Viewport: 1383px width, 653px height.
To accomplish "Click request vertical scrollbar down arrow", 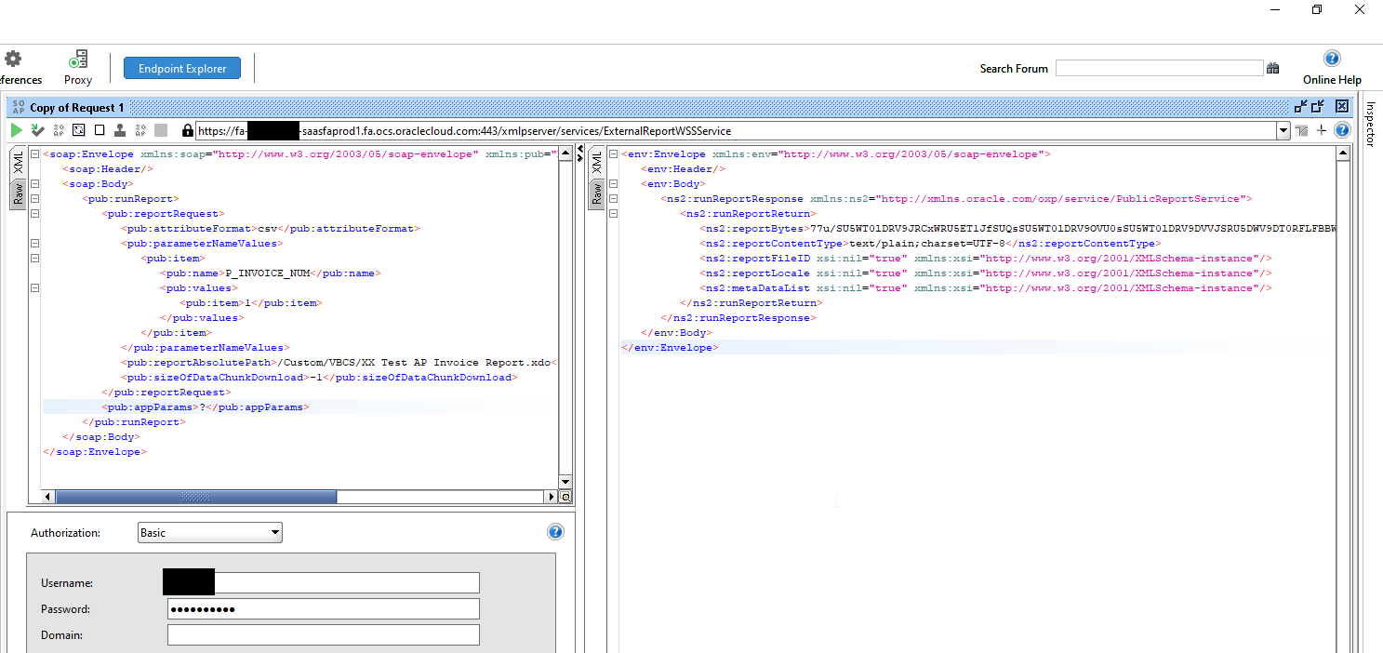I will [565, 482].
